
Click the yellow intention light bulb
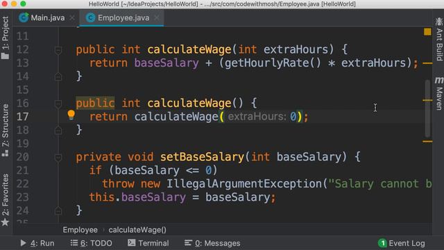[x=71, y=115]
